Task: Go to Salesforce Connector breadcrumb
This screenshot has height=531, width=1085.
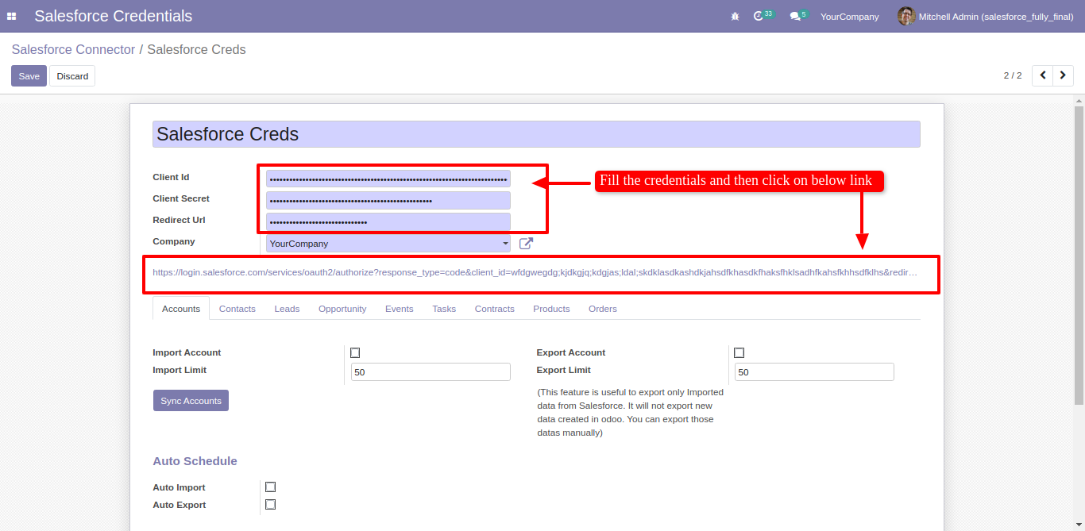Action: pos(73,49)
